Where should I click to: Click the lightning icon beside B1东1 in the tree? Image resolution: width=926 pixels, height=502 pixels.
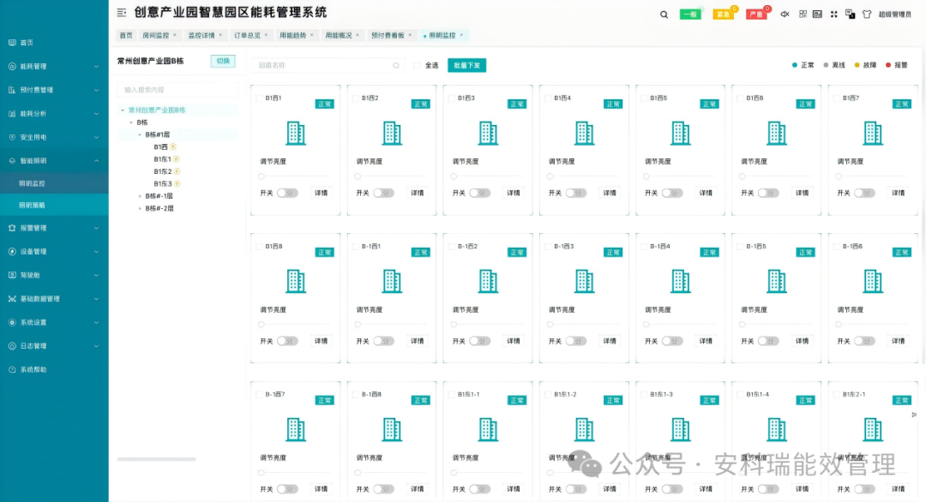tap(176, 159)
